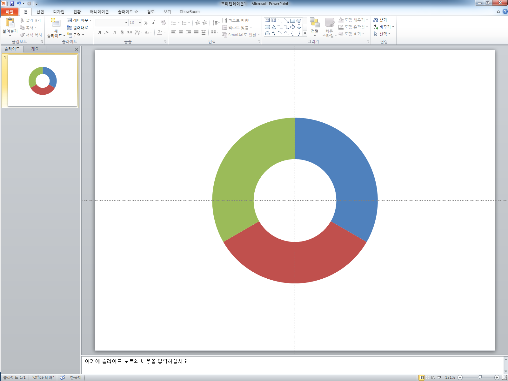Viewport: 508px width, 381px height.
Task: Select the Oval shape
Action: (299, 20)
